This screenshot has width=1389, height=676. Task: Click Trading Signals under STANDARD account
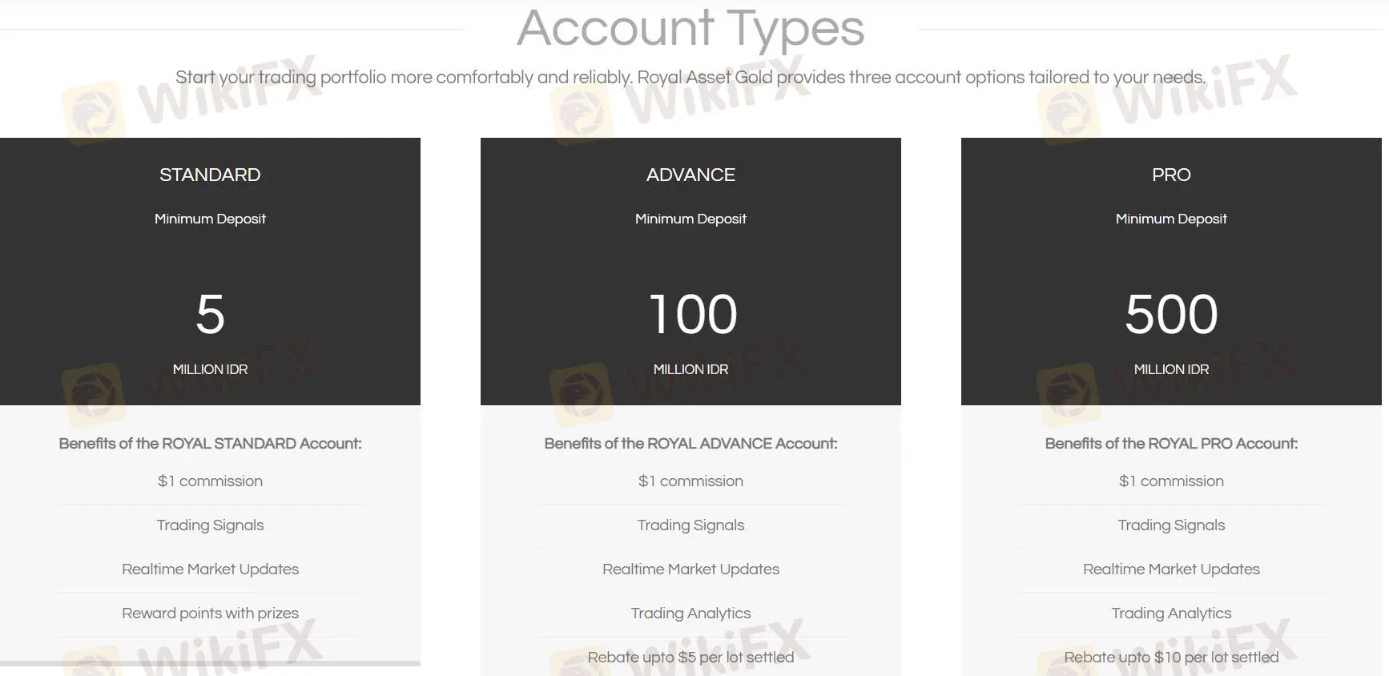(210, 525)
